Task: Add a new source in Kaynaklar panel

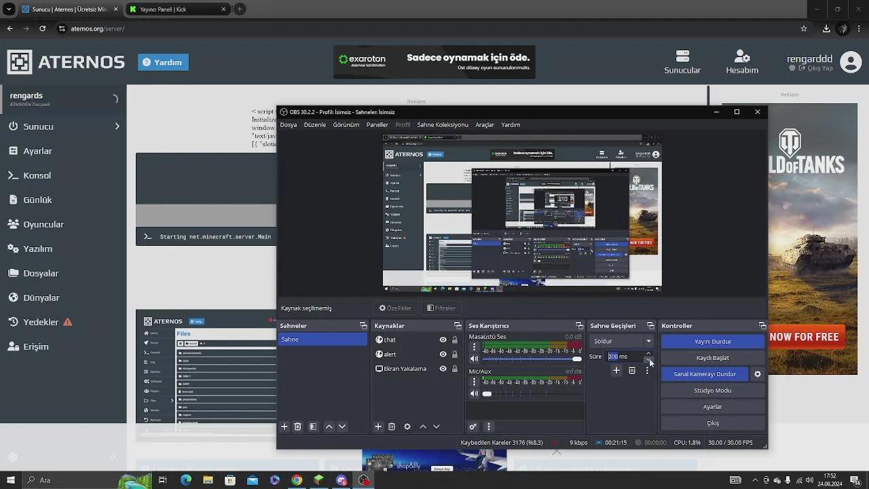Action: pyautogui.click(x=378, y=427)
